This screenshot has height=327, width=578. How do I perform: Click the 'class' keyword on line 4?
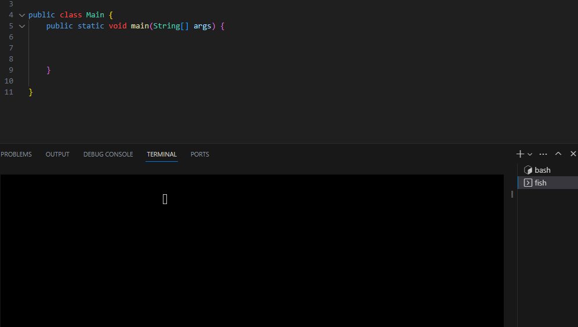point(71,14)
